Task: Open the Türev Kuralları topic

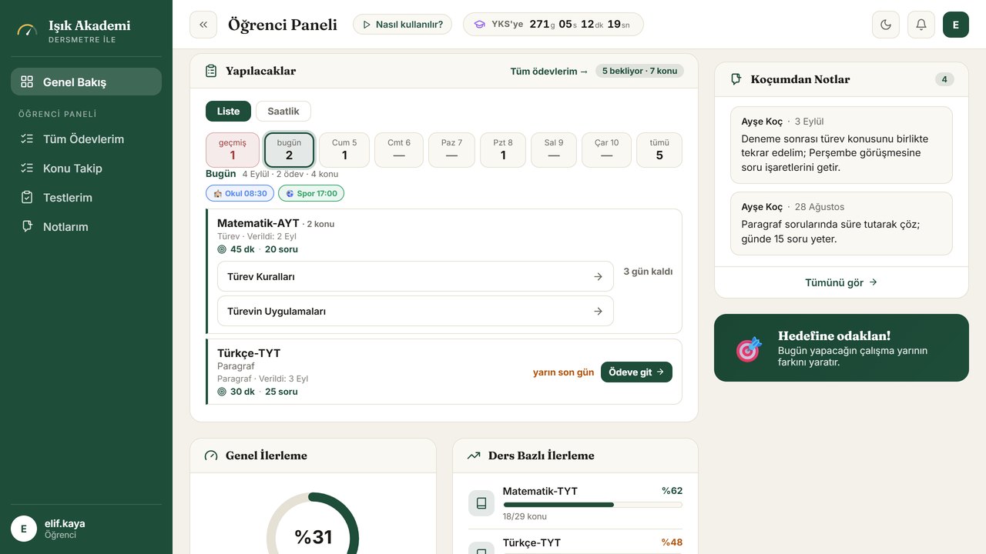Action: coord(415,276)
